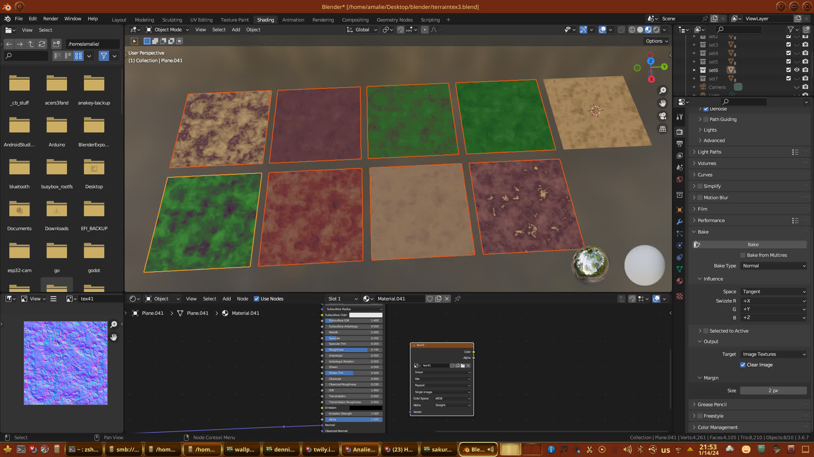Click the zoom magnifier icon in viewport

tap(663, 91)
